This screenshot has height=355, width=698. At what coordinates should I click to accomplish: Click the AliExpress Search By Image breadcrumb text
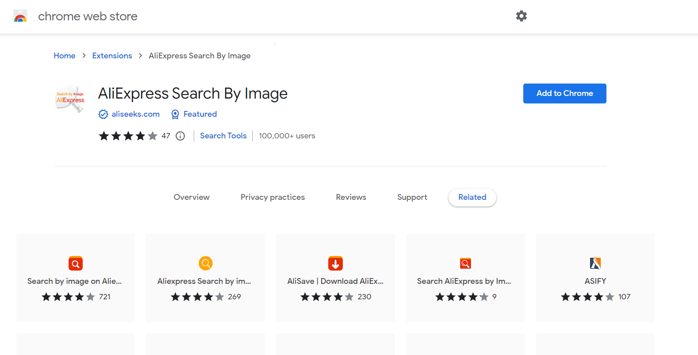(199, 56)
